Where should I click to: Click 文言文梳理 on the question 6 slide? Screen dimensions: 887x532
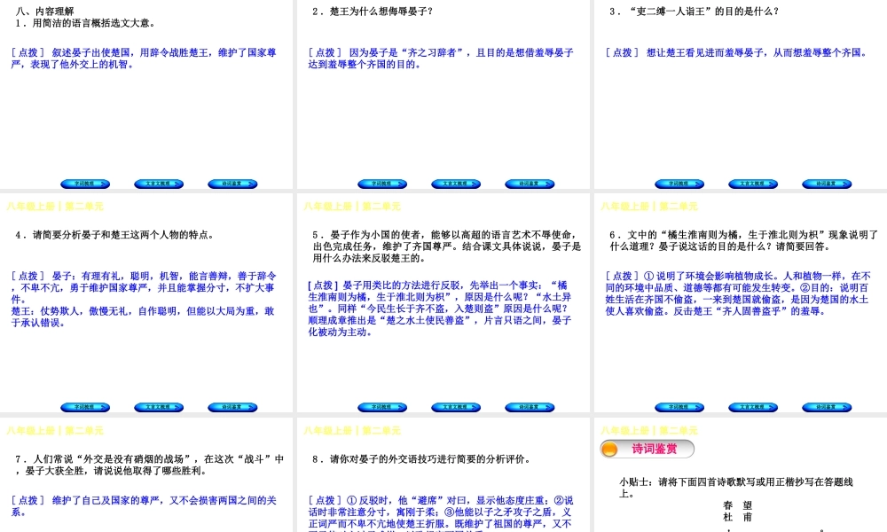753,407
